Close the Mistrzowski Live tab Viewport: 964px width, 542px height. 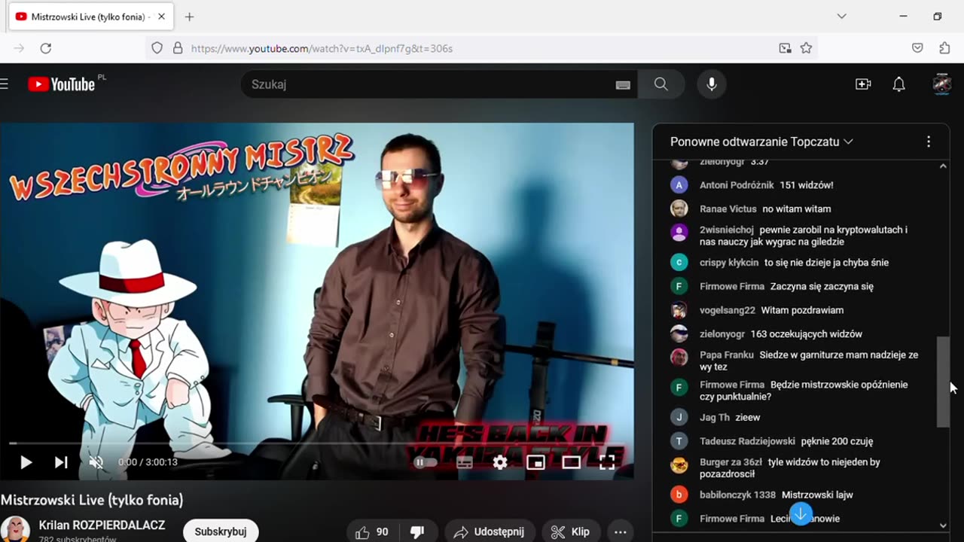[x=161, y=17]
